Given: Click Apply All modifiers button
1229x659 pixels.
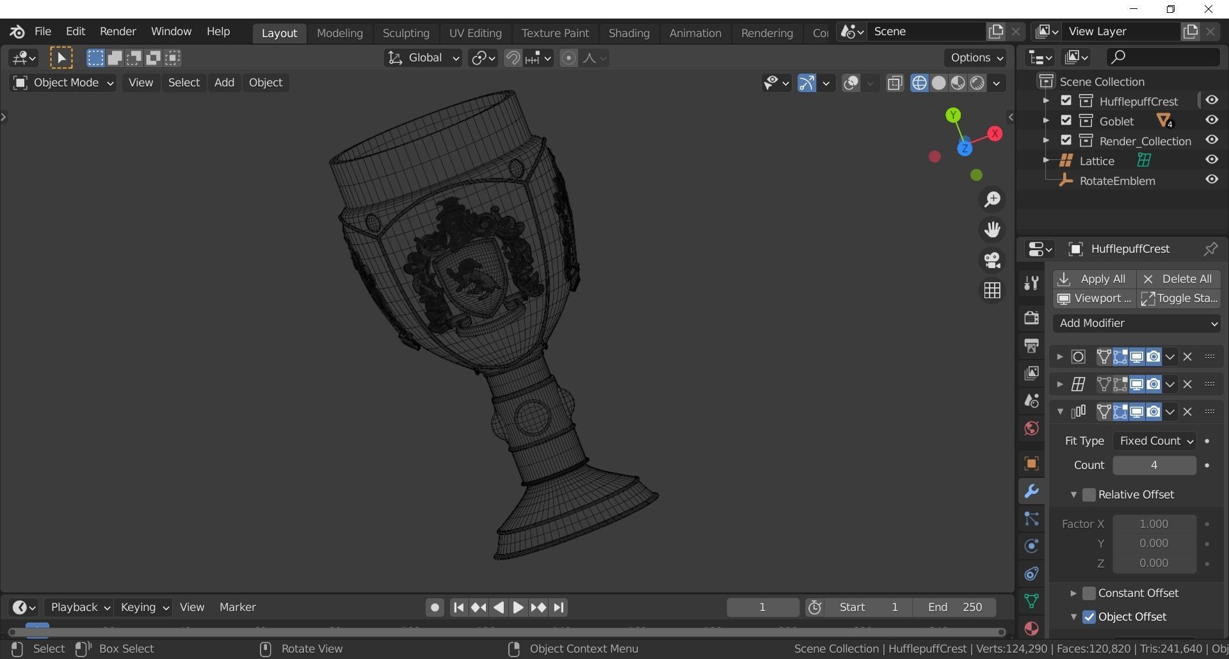Looking at the screenshot, I should click(x=1094, y=279).
